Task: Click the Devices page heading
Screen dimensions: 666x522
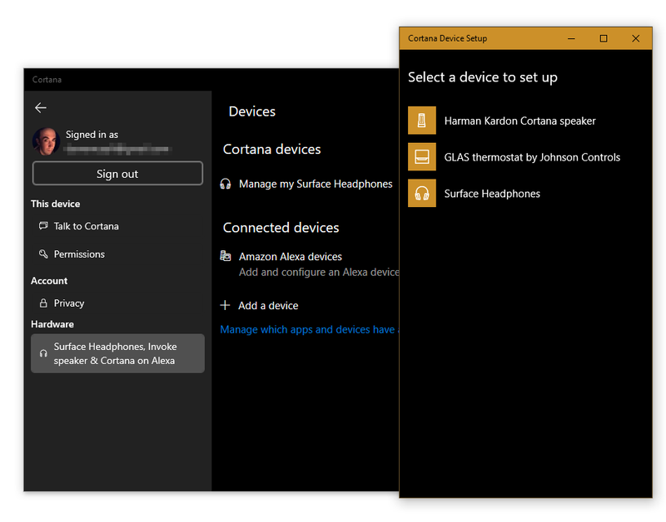Action: pos(252,111)
